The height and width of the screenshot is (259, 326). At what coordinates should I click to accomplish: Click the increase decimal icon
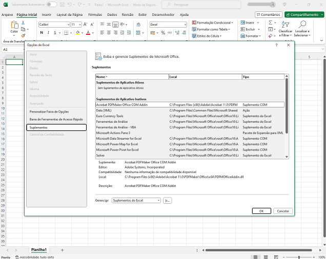tap(177, 33)
